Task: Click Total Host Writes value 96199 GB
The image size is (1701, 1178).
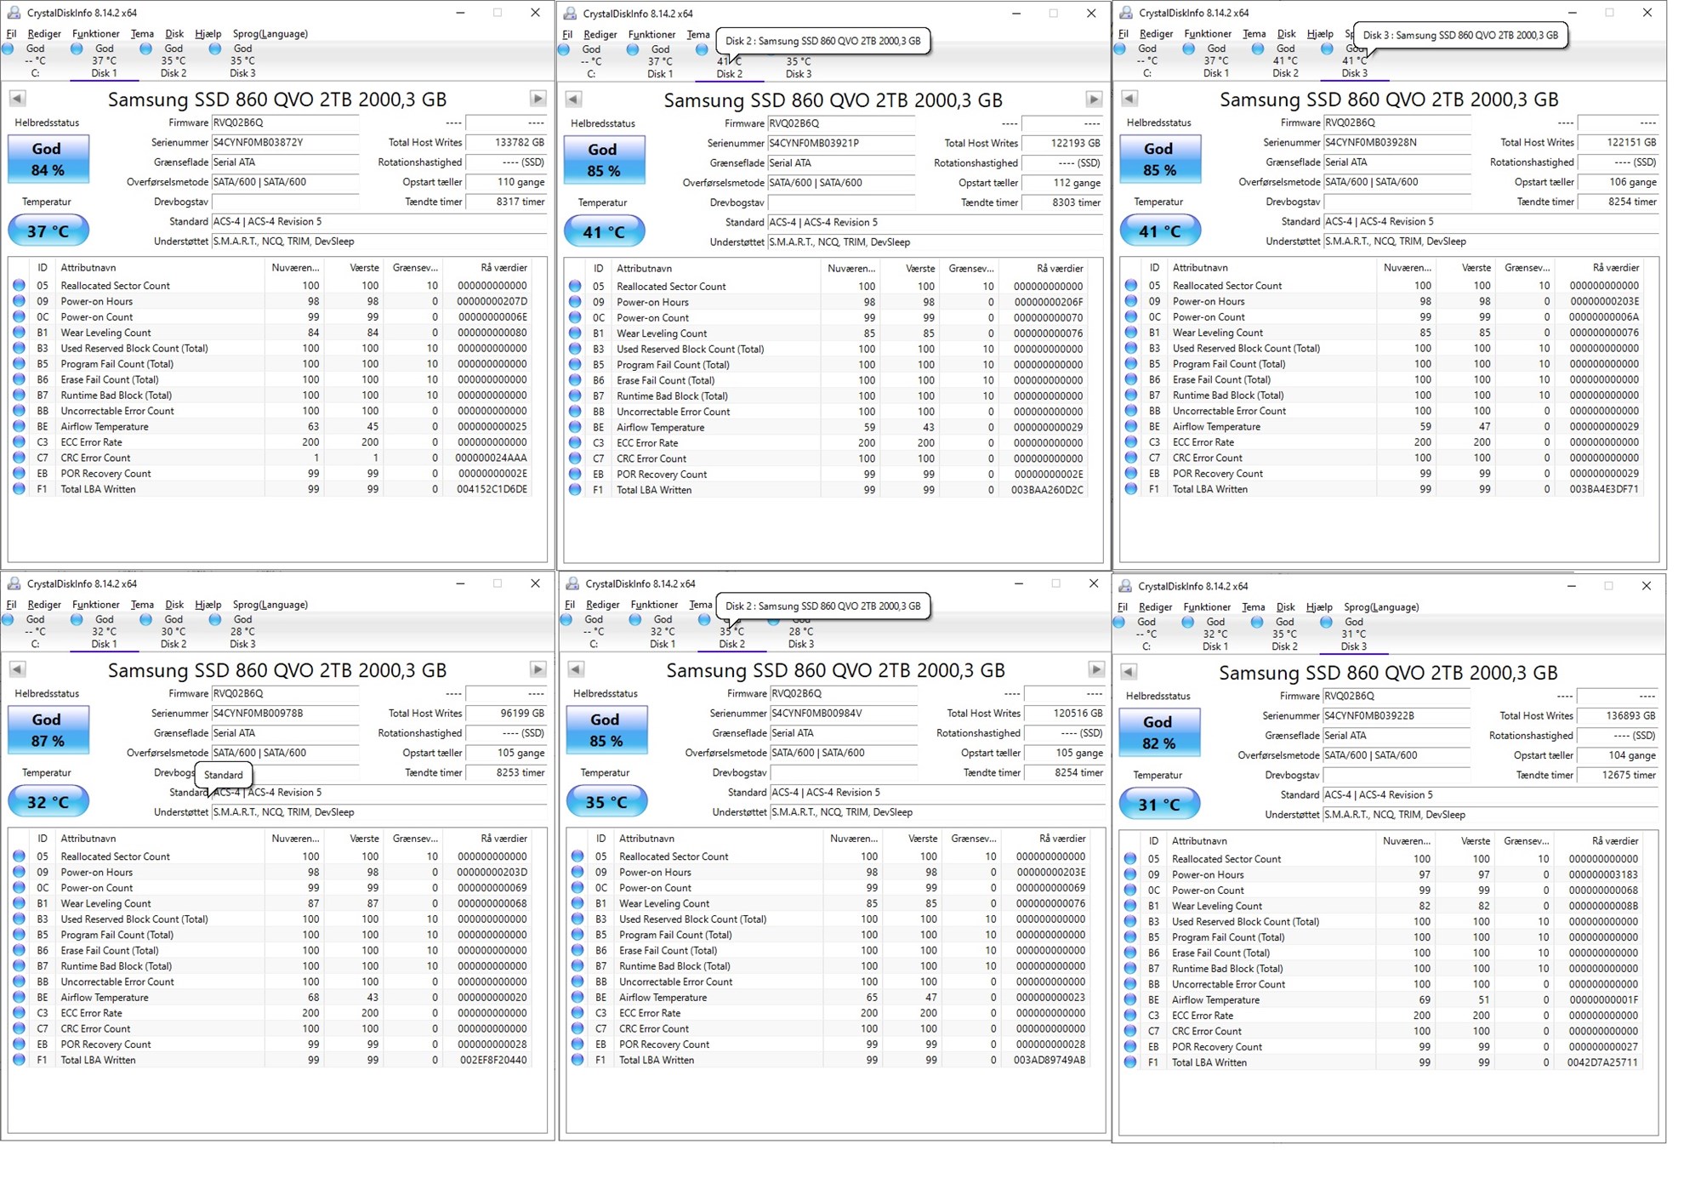Action: [506, 713]
